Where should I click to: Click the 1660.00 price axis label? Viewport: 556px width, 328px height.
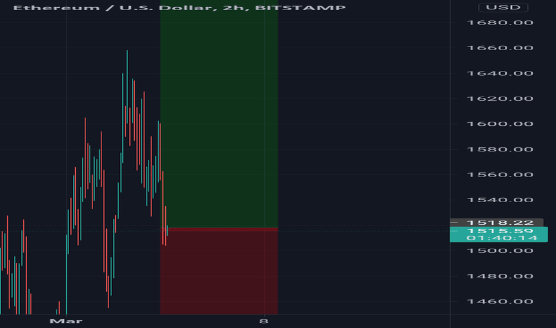(500, 48)
